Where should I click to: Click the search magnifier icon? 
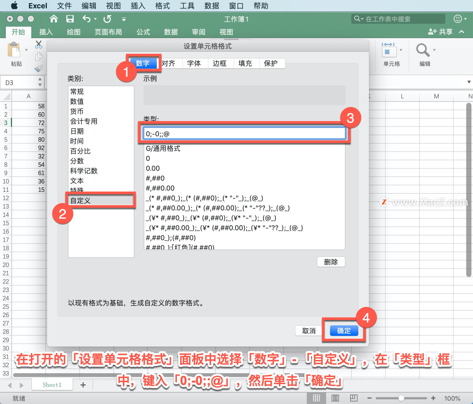[357, 19]
